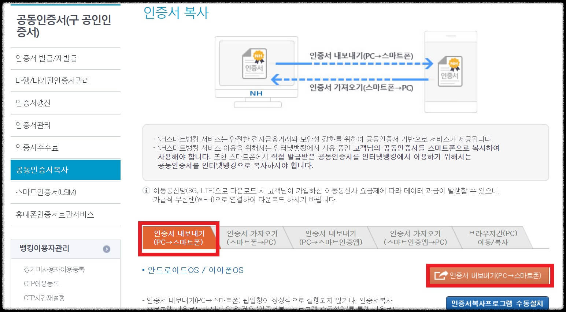Switch to 인증서 내보내기 (PC→스마트인증앱) tab
566x312 pixels.
pos(330,238)
